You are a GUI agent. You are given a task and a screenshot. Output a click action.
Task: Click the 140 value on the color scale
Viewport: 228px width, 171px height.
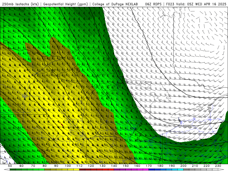[114, 166]
